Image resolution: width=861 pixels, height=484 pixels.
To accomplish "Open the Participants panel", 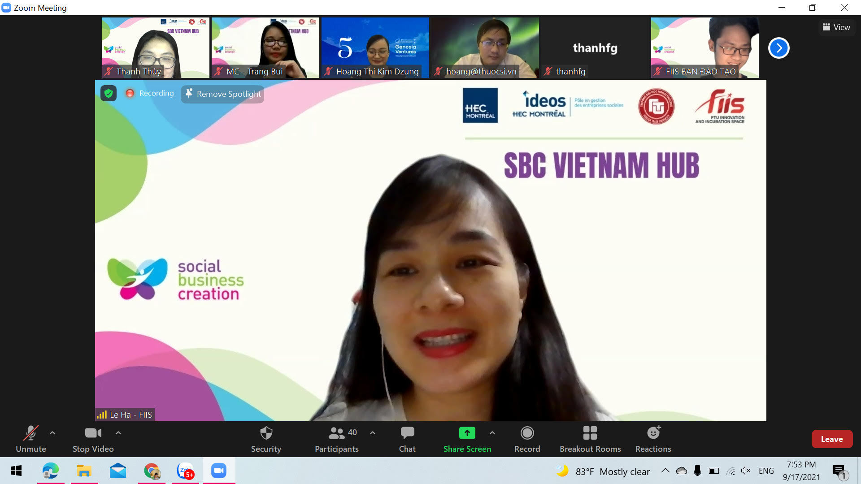I will pyautogui.click(x=337, y=439).
